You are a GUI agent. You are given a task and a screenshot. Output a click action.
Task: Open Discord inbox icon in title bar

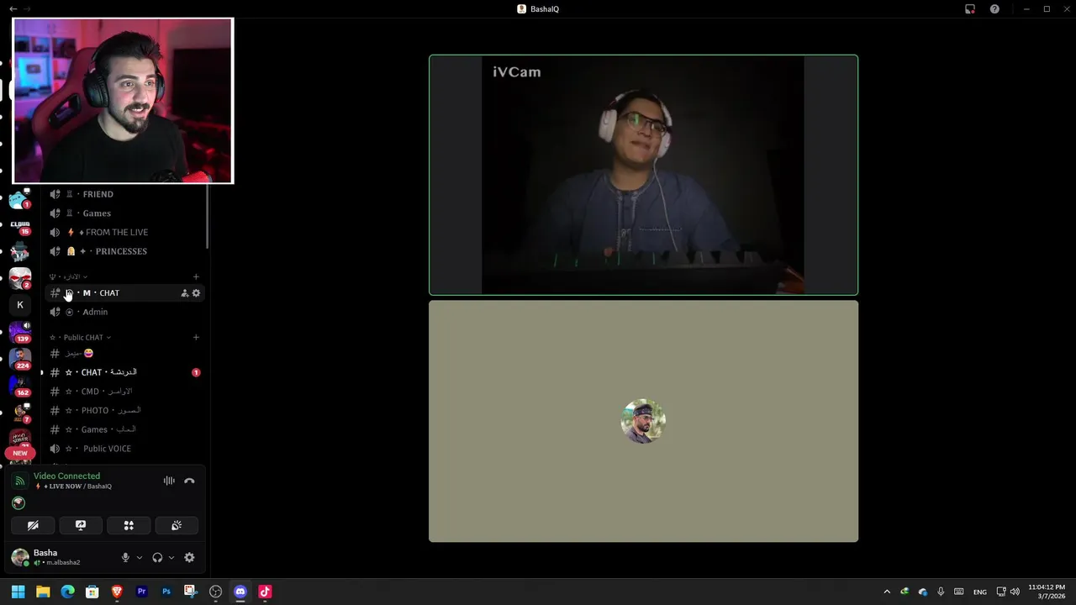[x=970, y=9]
